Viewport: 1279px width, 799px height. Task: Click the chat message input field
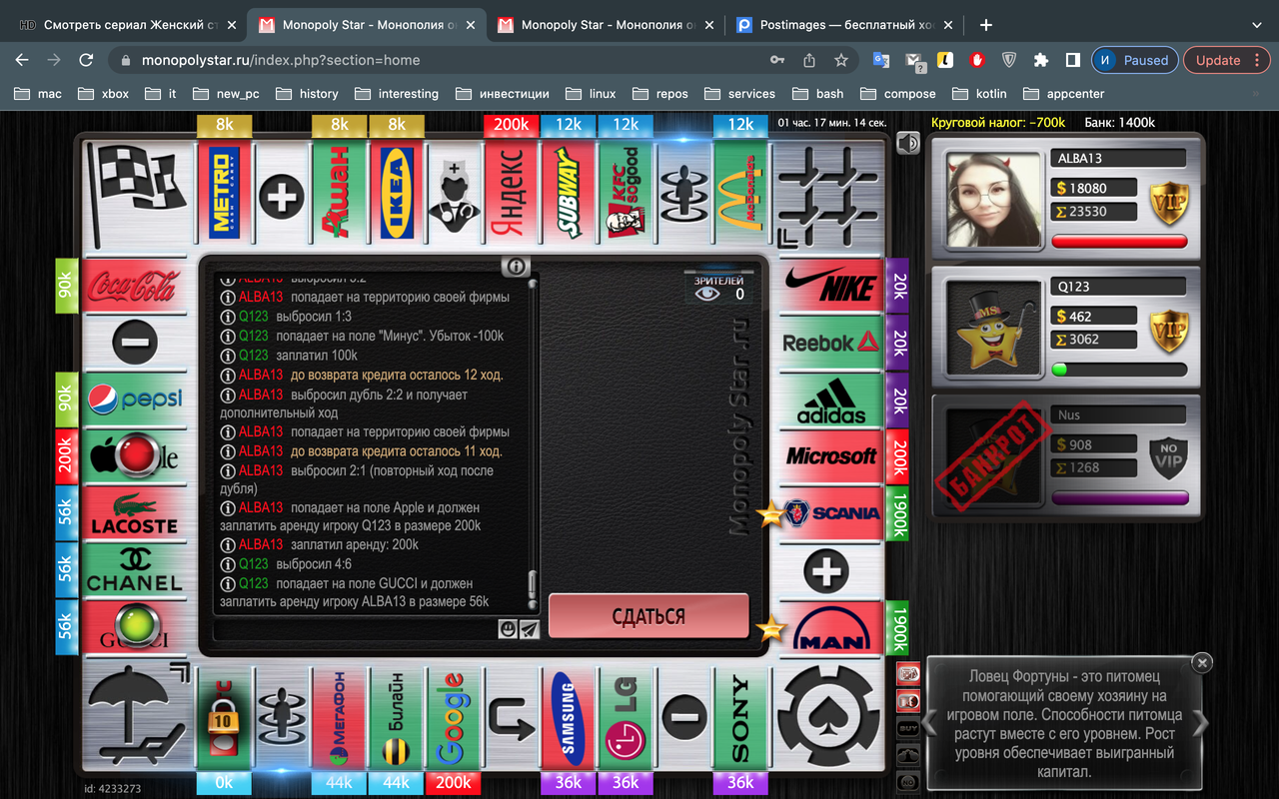tap(356, 629)
